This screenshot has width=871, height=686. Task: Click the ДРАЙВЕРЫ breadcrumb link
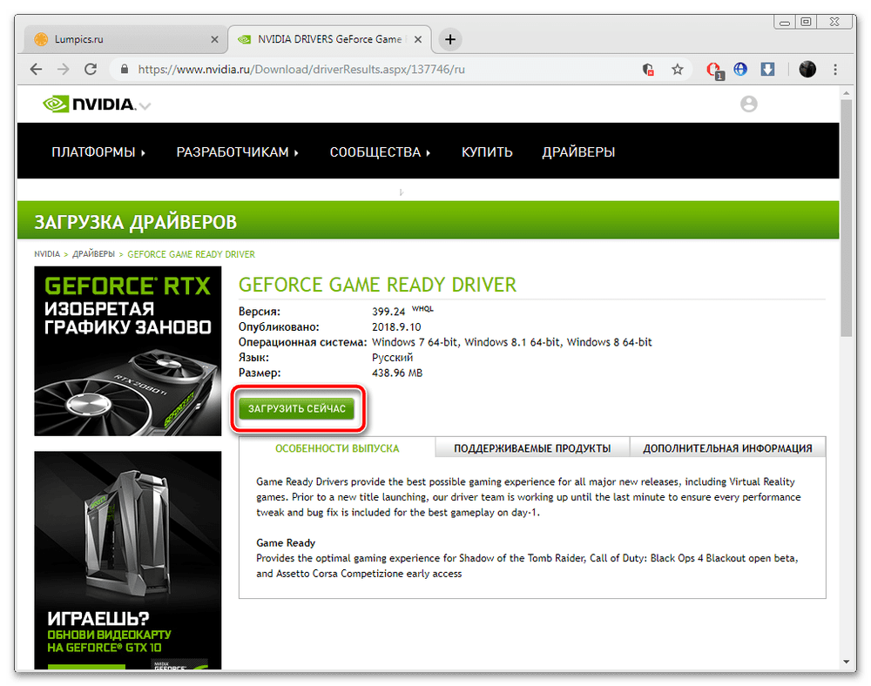(93, 254)
